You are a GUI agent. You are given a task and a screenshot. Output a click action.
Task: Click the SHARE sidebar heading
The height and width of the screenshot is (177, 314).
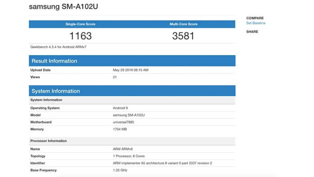252,32
